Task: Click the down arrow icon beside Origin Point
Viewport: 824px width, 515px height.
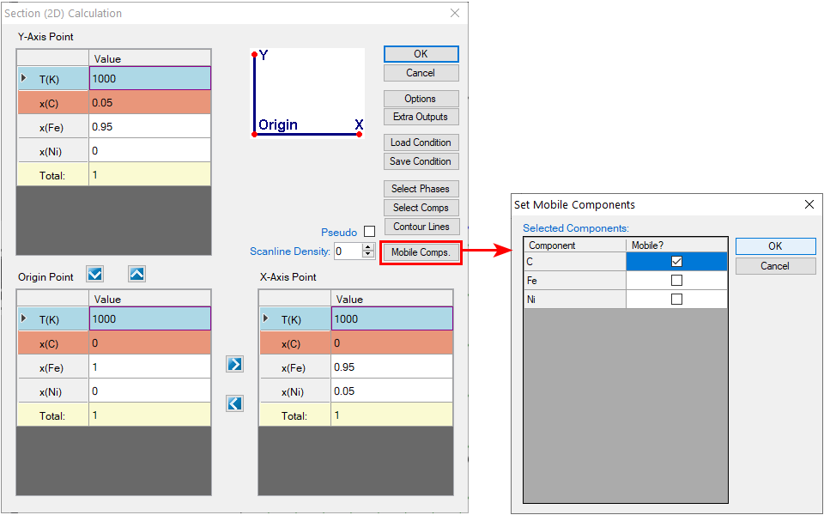Action: point(95,275)
